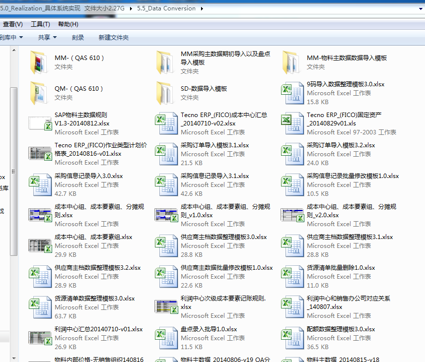This screenshot has height=362, width=425.
Task: Select the SAP物料主数据规则 V1.3 file thumbnail
Action: (x=40, y=123)
